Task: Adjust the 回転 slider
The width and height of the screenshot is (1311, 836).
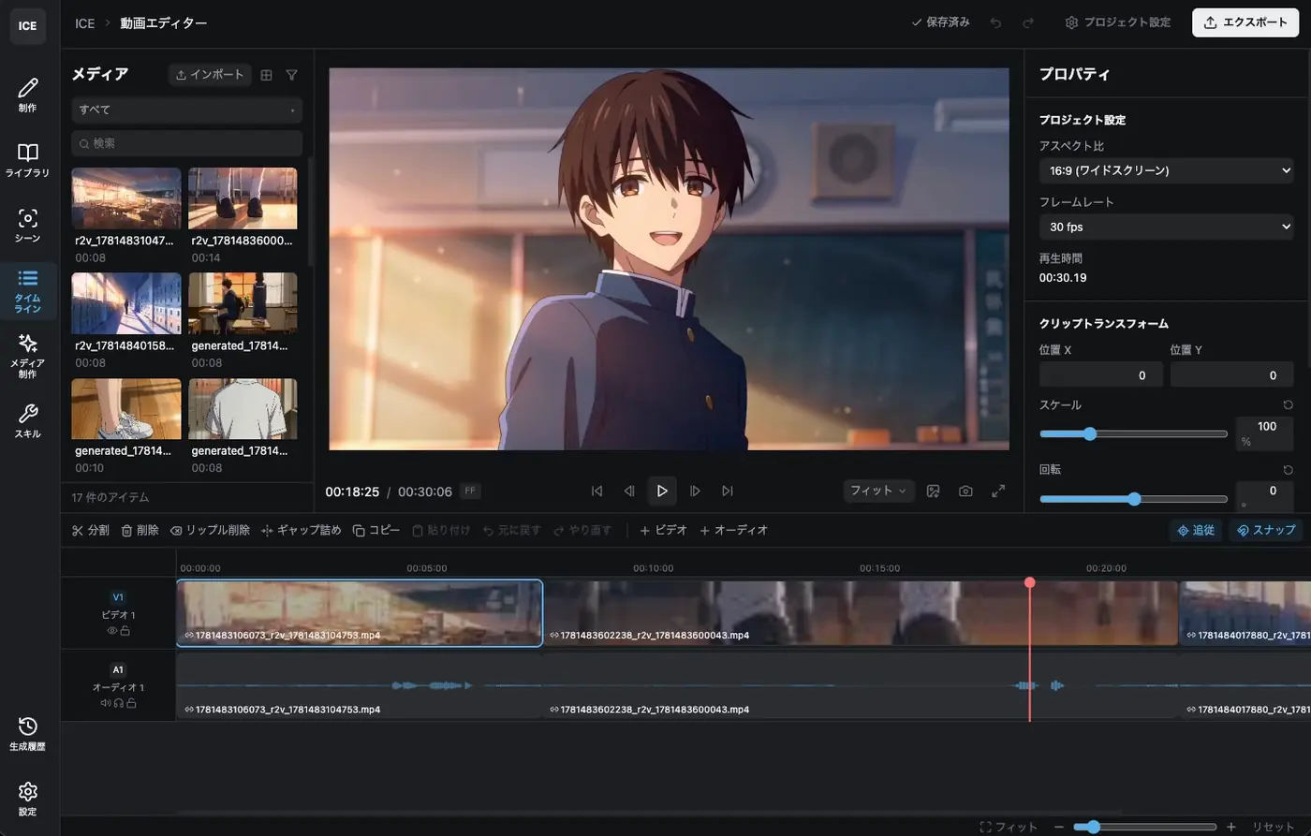Action: coord(1133,499)
